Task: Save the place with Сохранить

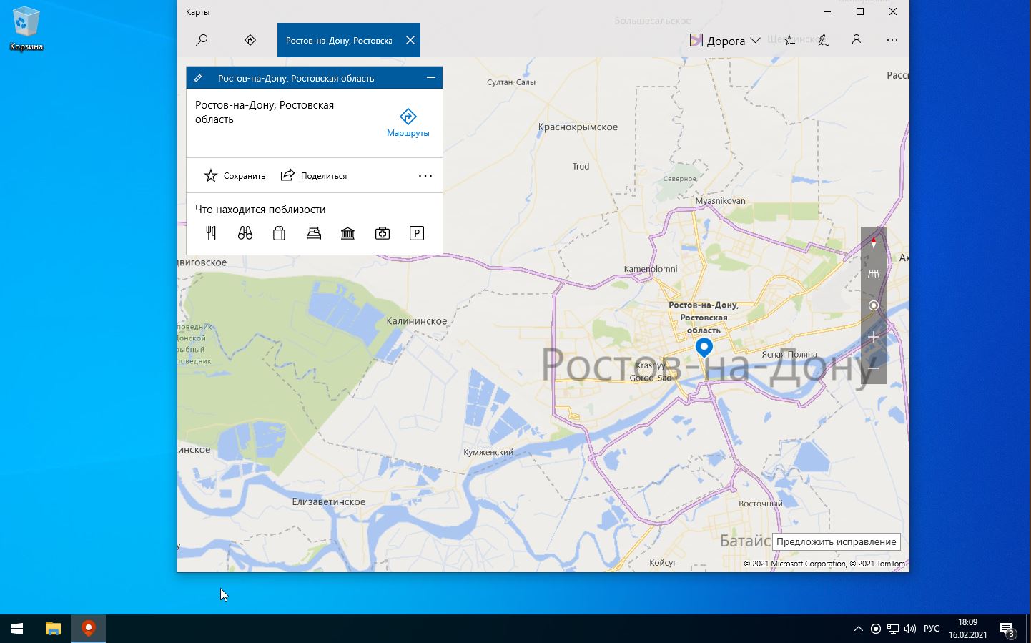Action: click(235, 176)
